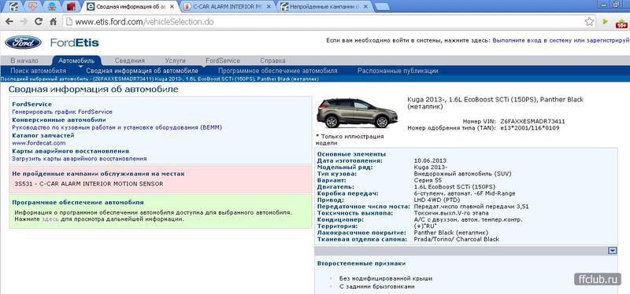Image resolution: width=630 pixels, height=294 pixels.
Task: Open the browser home page icon
Action: (x=53, y=22)
